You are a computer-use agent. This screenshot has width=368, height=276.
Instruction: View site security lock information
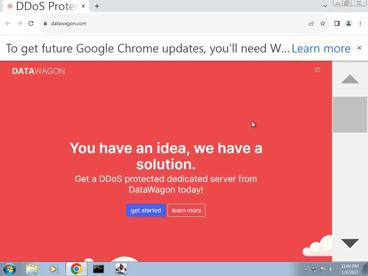click(x=45, y=23)
